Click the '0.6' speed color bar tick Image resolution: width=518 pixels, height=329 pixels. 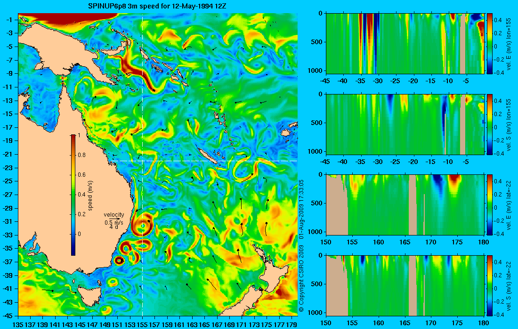(x=81, y=175)
